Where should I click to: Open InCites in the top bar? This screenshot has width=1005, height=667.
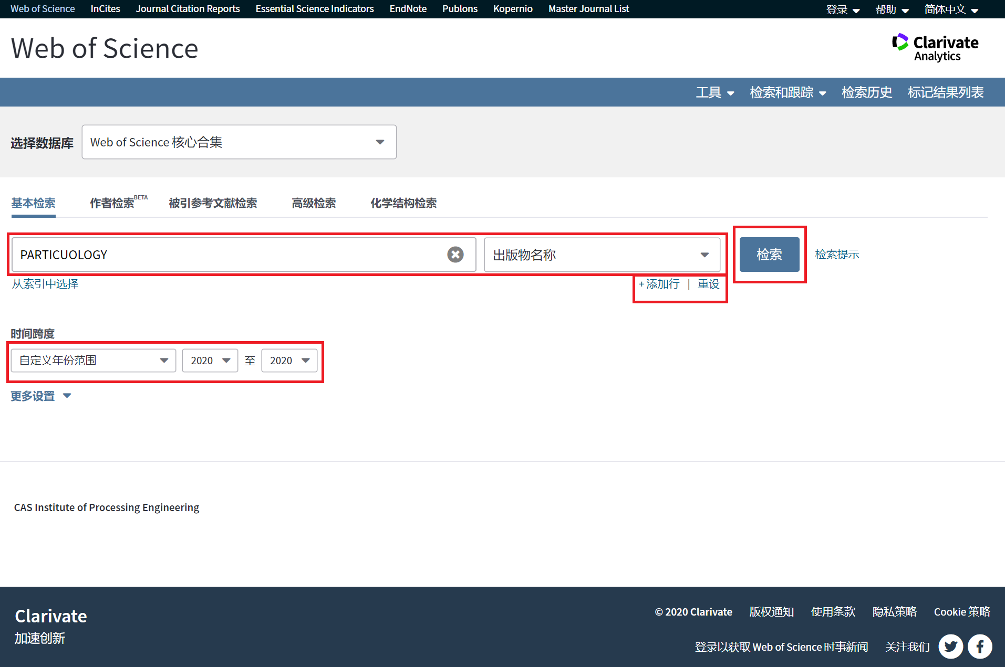[x=105, y=9]
